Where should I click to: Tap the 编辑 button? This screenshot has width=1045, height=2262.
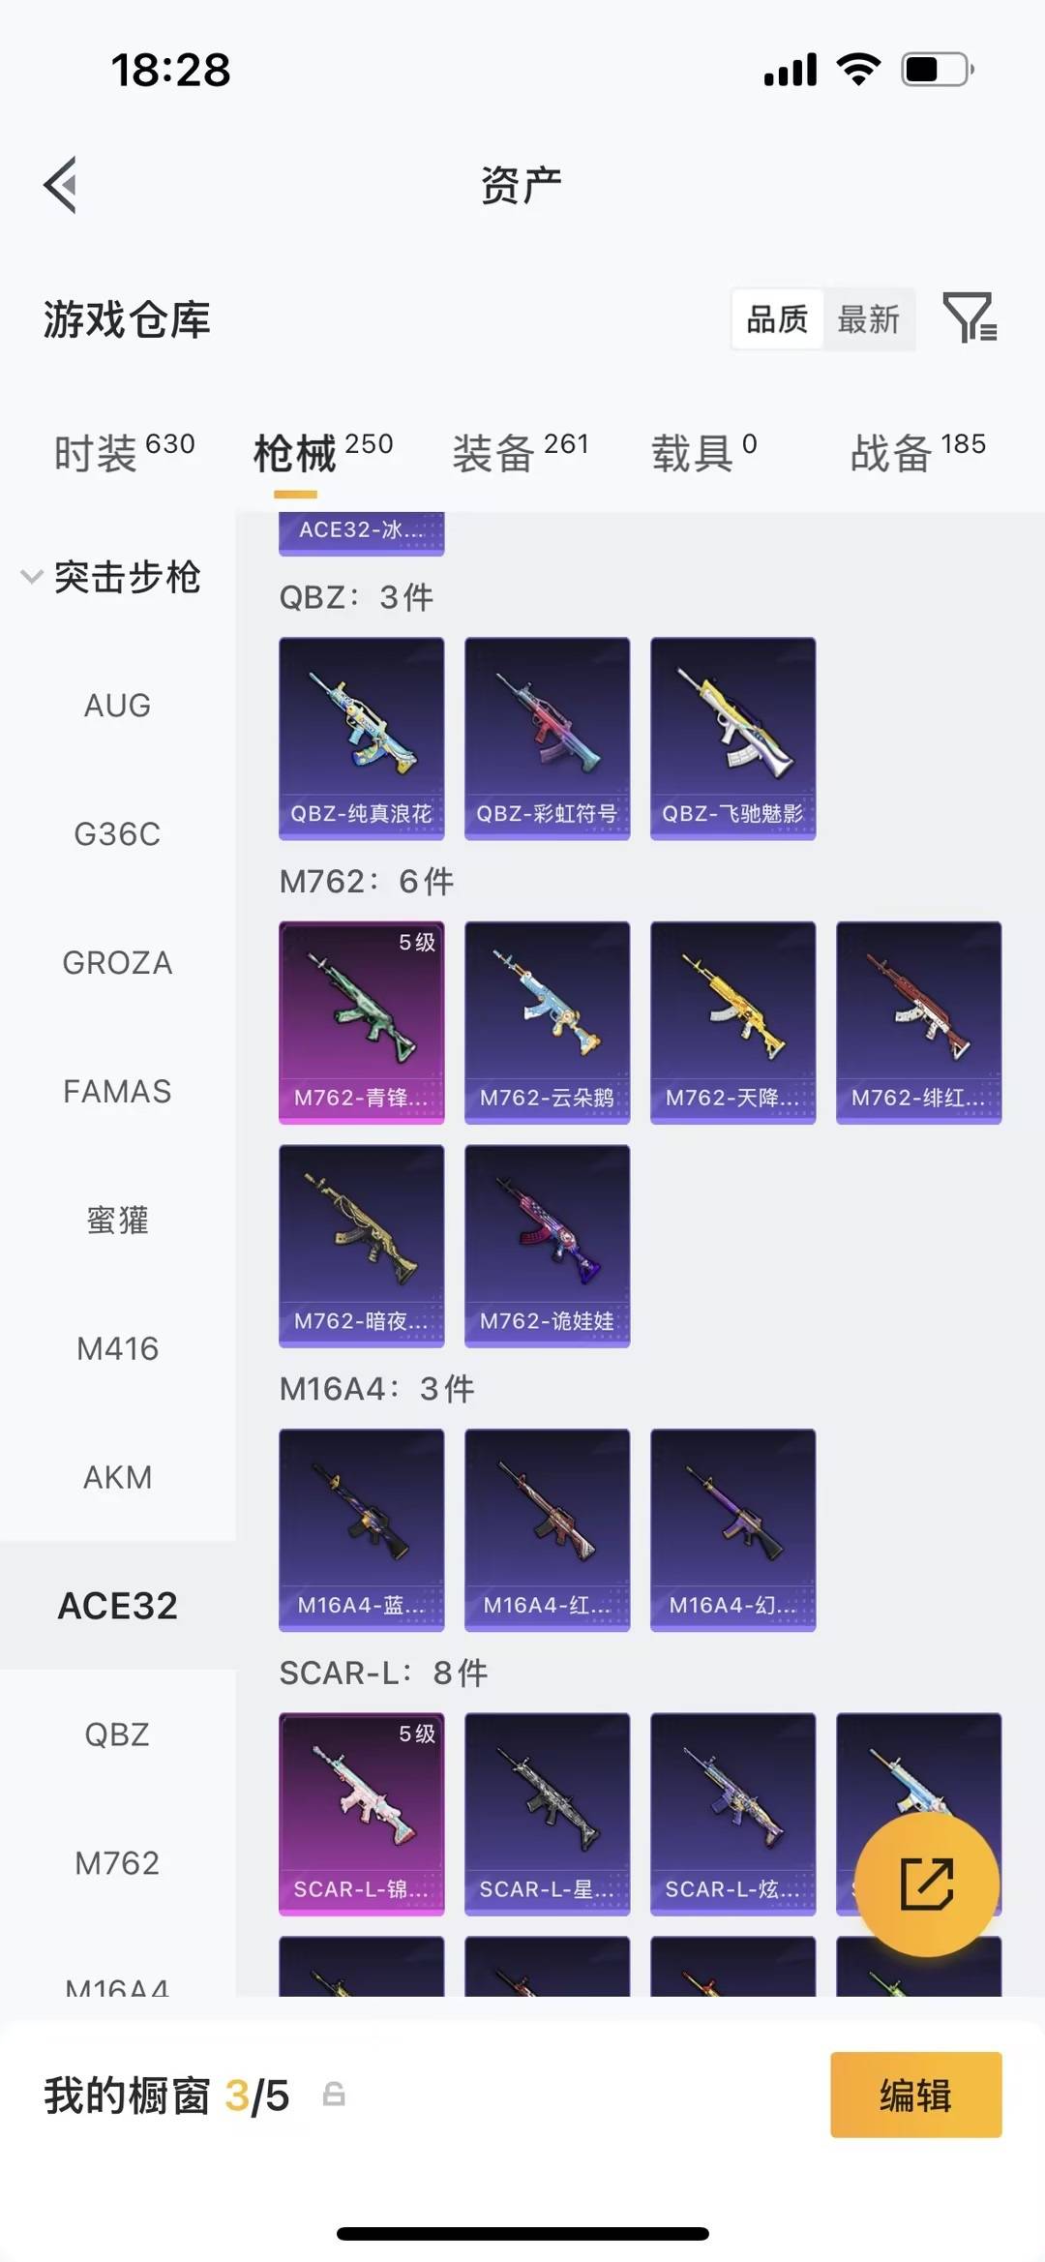(x=915, y=2095)
